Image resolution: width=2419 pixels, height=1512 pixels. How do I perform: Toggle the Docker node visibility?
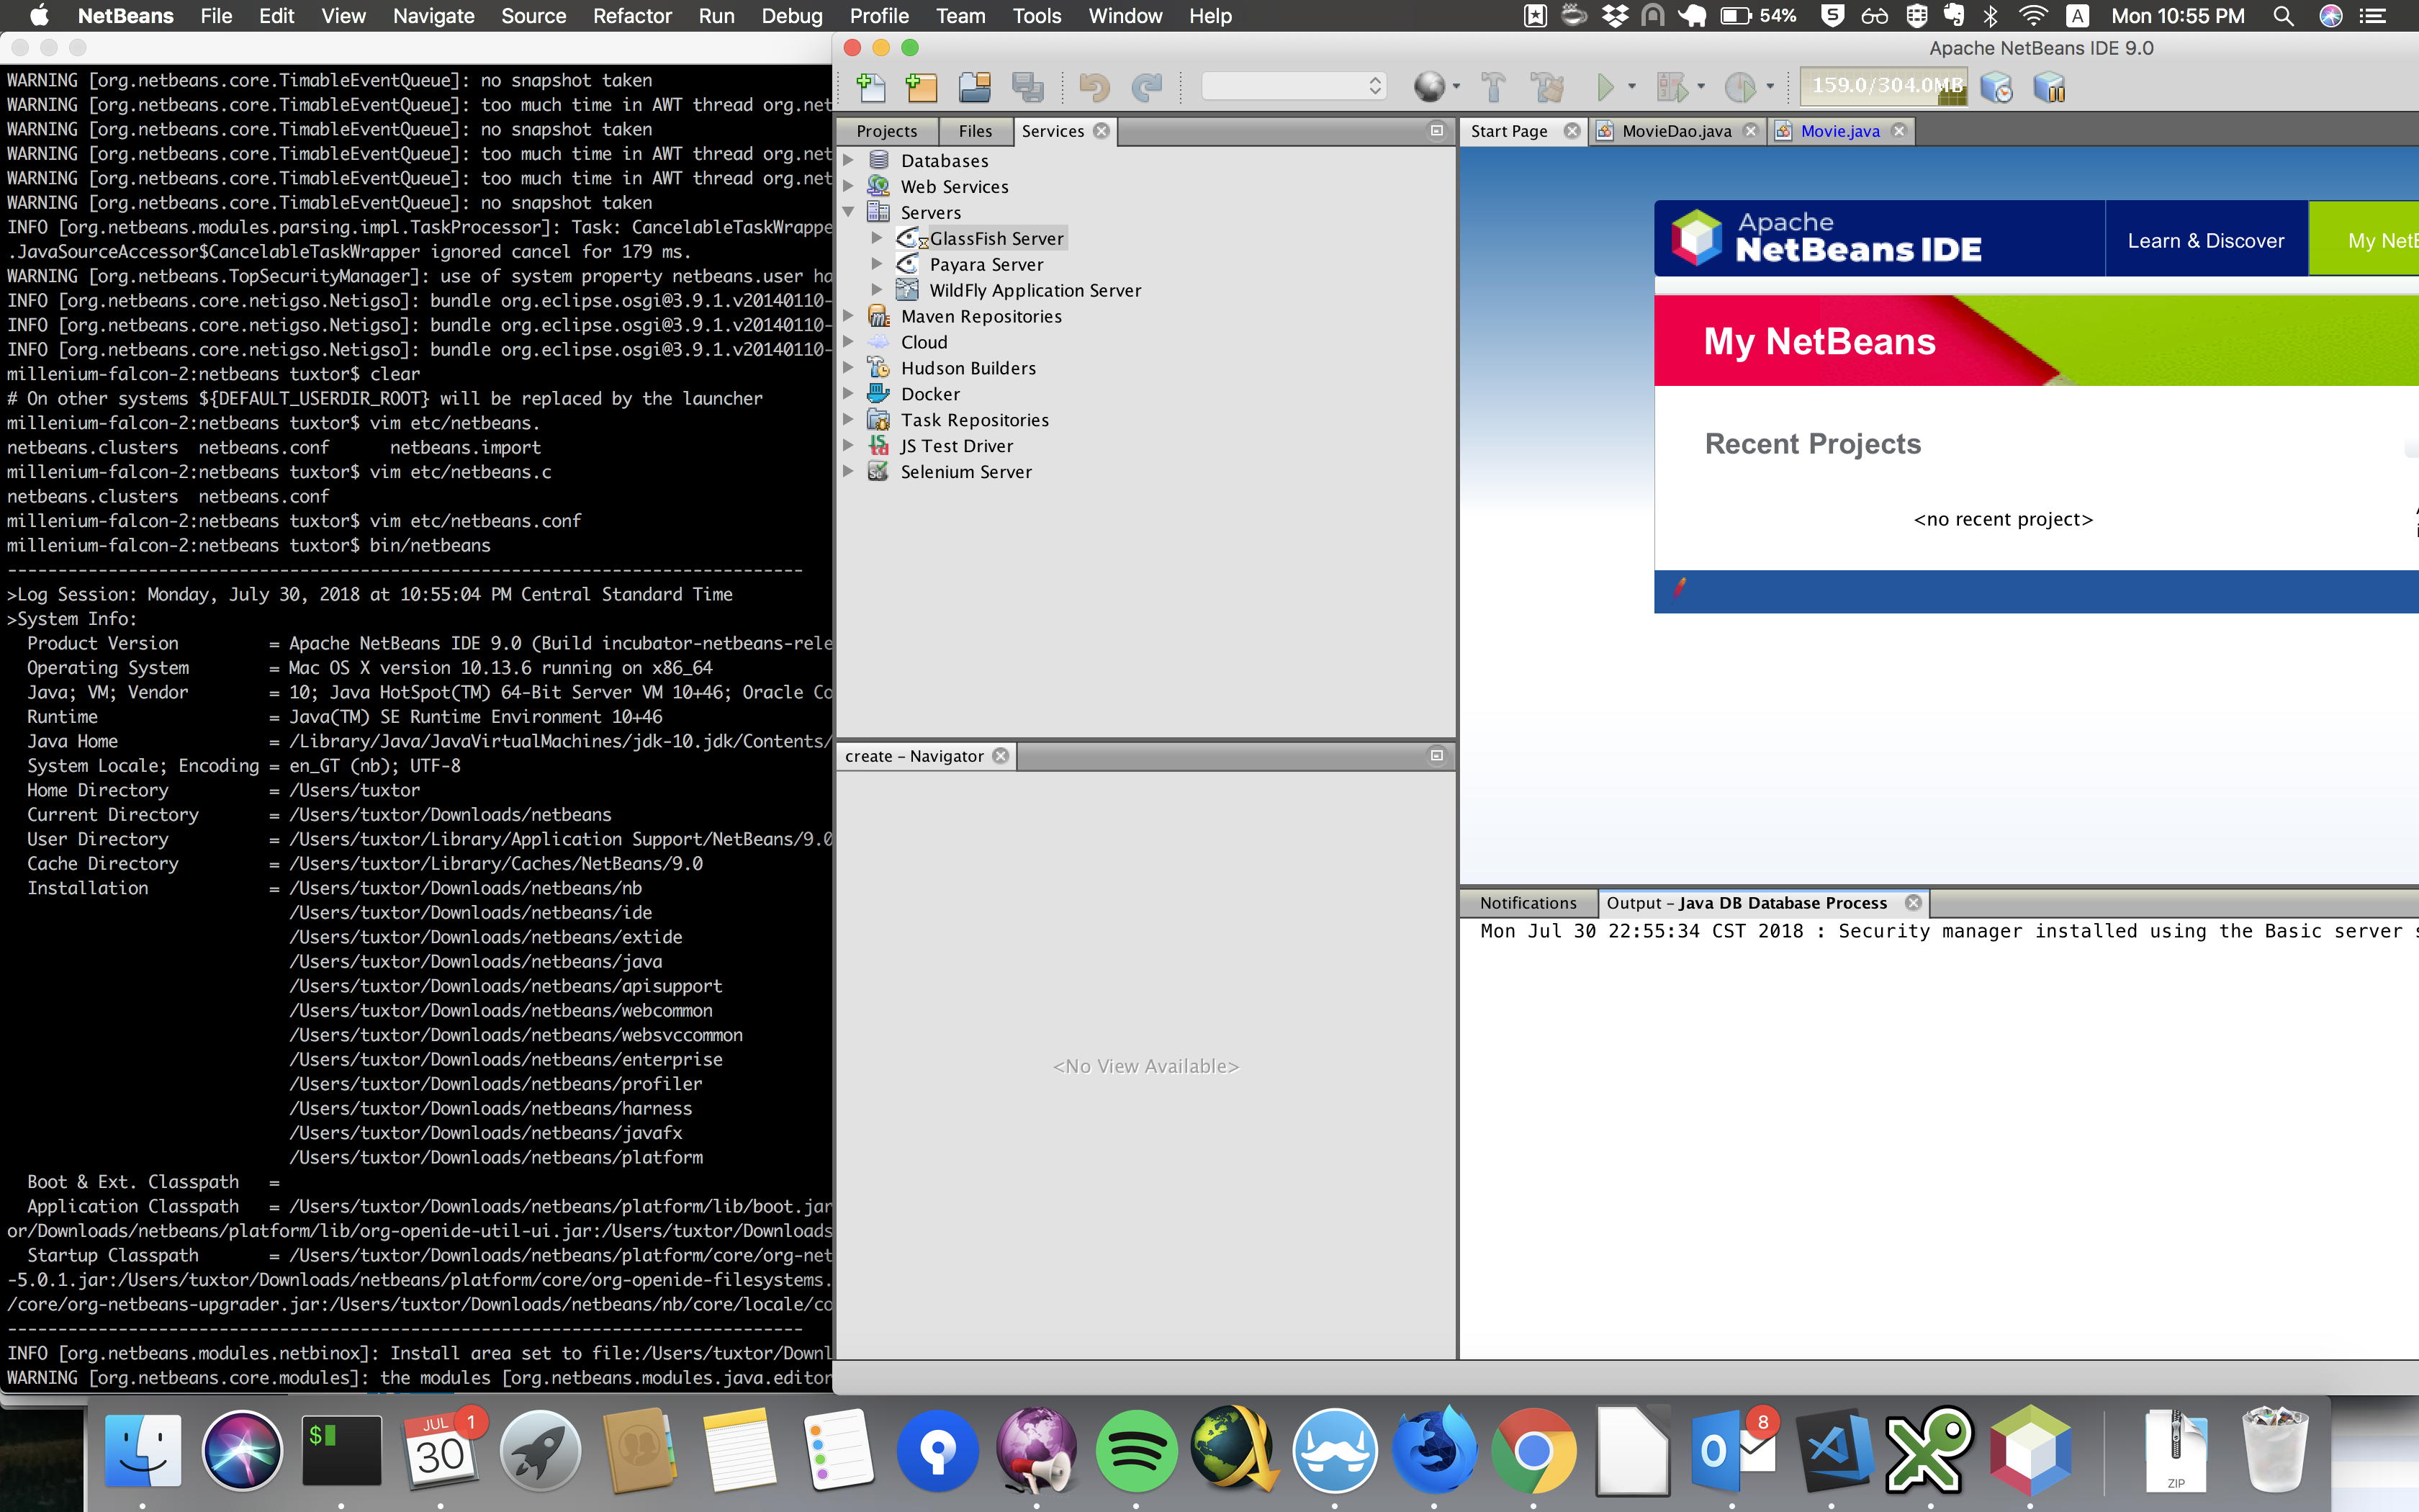(x=852, y=392)
